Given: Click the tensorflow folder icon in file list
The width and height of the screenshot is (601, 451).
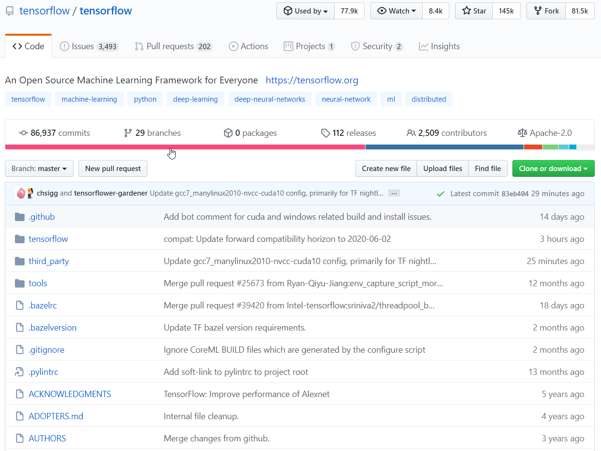Looking at the screenshot, I should 20,239.
